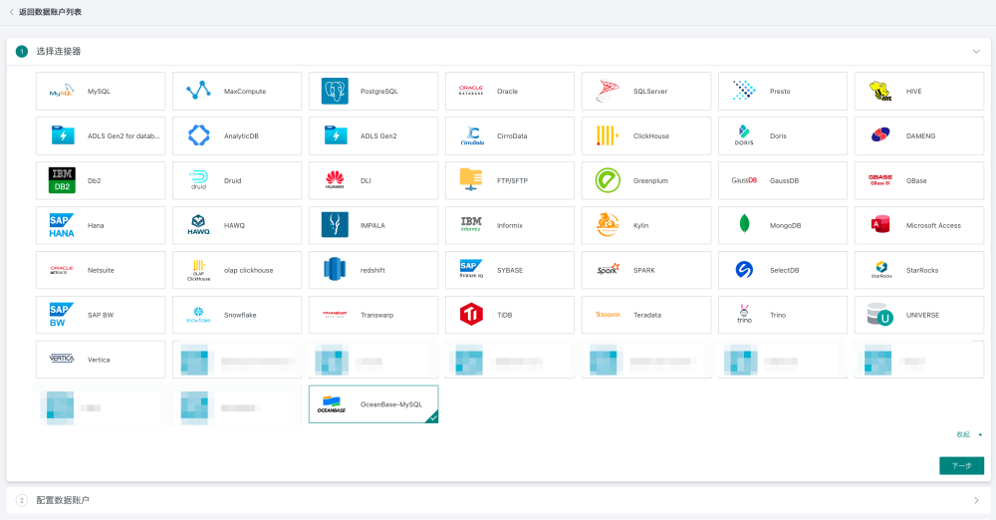Select the AnalyticDB connector icon
Viewport: 996px width, 520px height.
point(198,135)
